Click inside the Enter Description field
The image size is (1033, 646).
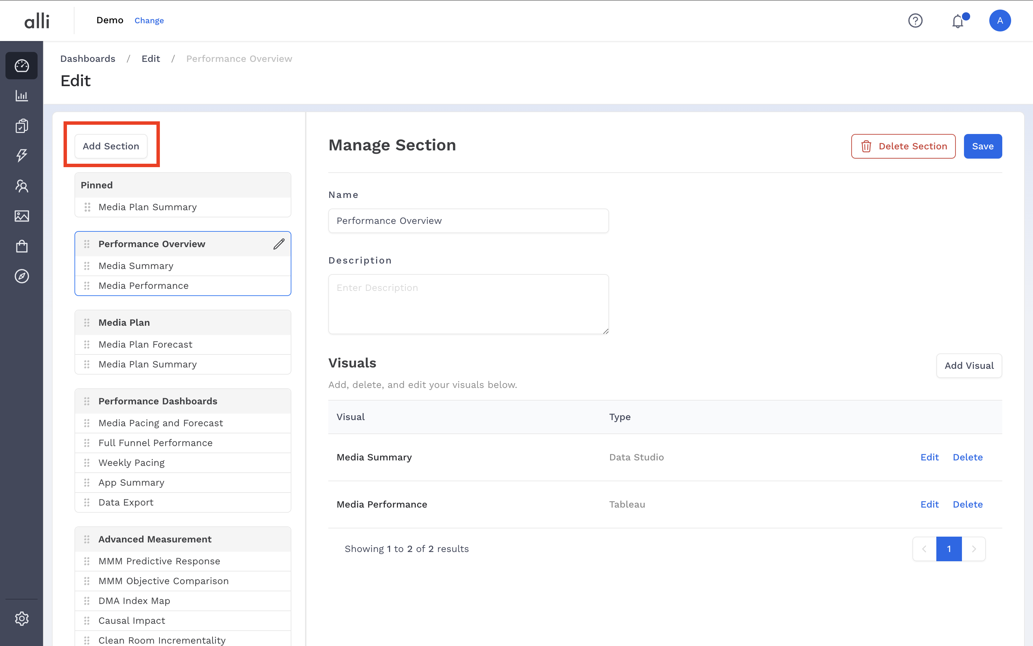[x=468, y=304]
